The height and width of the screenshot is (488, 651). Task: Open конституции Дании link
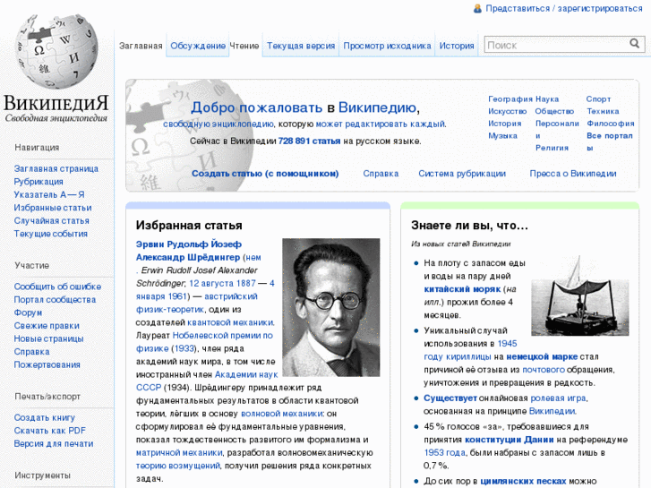click(x=510, y=440)
